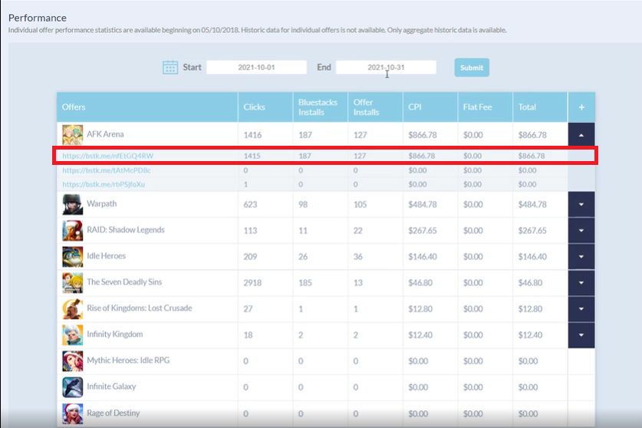This screenshot has height=428, width=642.
Task: Click Warpath offer installs value 105
Action: pyautogui.click(x=361, y=204)
